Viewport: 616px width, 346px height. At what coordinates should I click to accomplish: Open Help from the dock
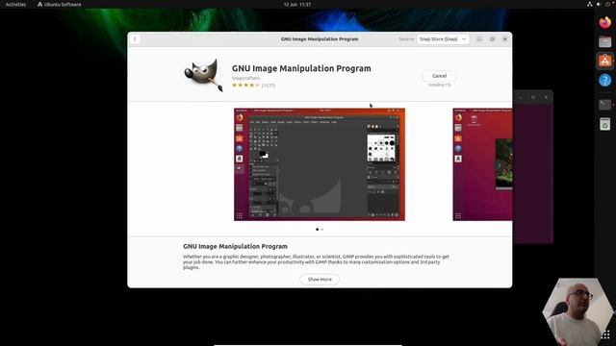click(605, 81)
